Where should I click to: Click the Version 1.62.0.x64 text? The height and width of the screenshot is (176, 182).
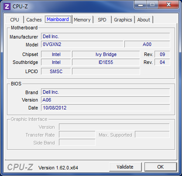(58, 168)
